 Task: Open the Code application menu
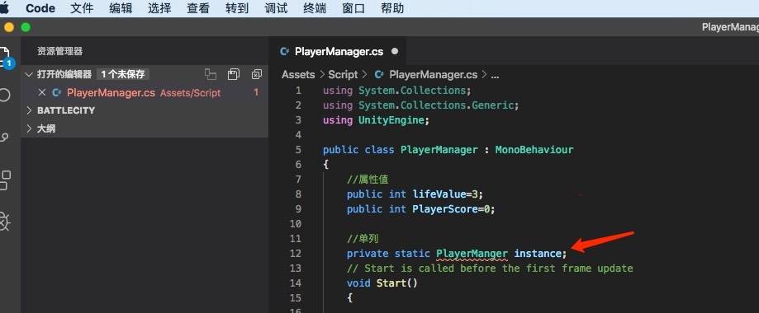point(40,8)
